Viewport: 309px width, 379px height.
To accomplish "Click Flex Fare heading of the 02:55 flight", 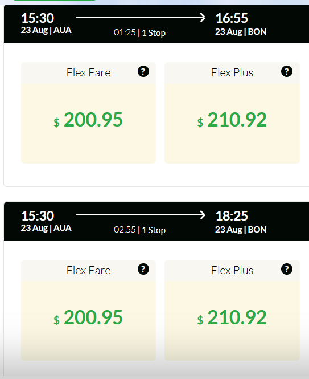I will [x=89, y=271].
